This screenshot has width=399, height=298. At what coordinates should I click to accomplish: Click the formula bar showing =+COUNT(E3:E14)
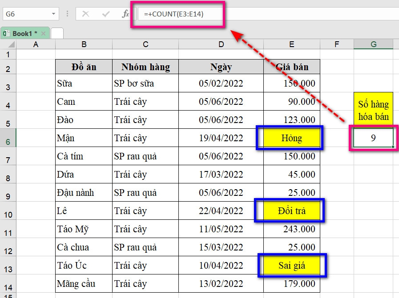click(x=178, y=14)
